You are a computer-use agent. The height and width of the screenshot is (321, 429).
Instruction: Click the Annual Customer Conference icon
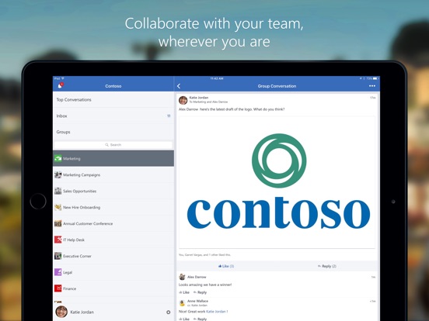[x=58, y=223]
